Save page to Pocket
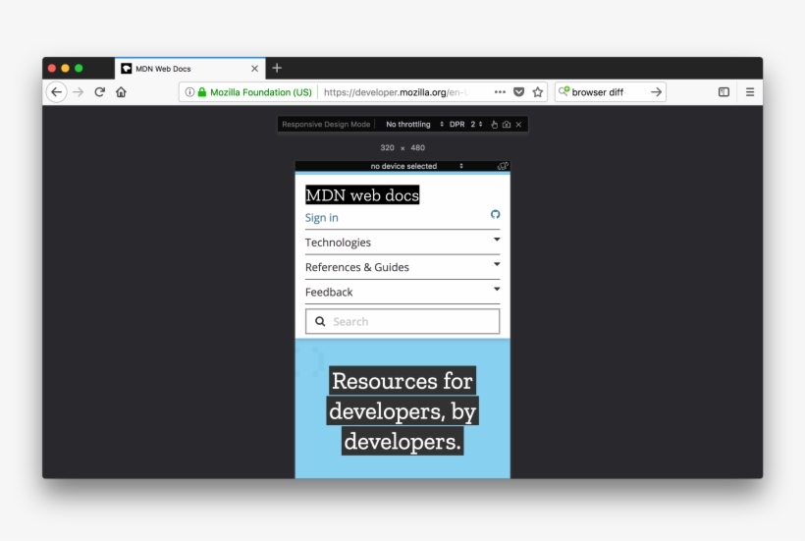 [519, 92]
